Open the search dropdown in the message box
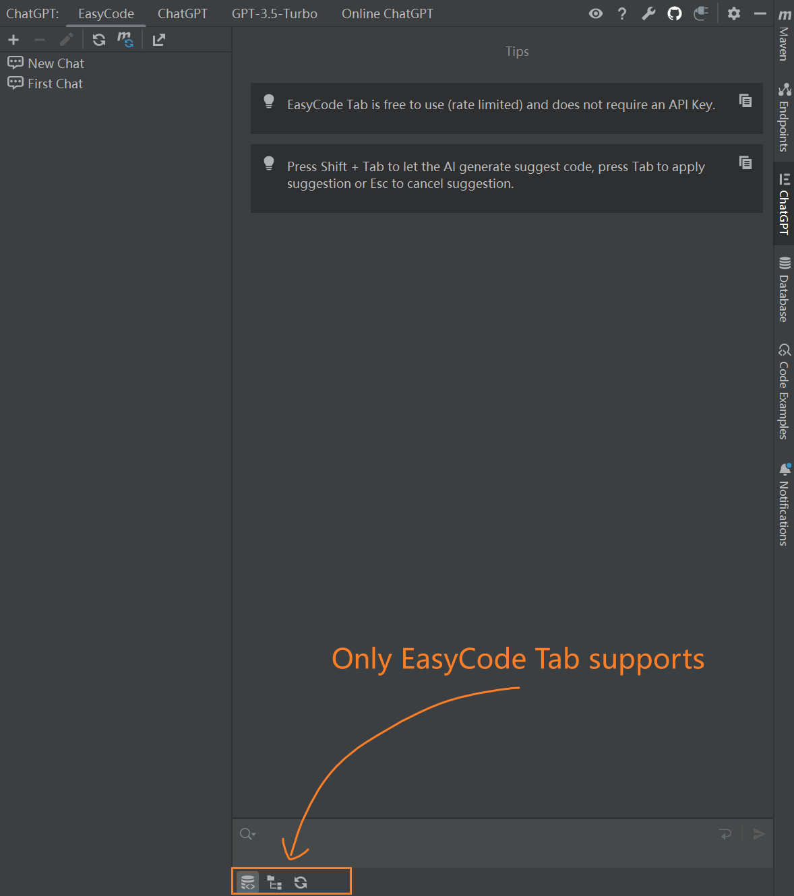Image resolution: width=794 pixels, height=896 pixels. (x=247, y=833)
